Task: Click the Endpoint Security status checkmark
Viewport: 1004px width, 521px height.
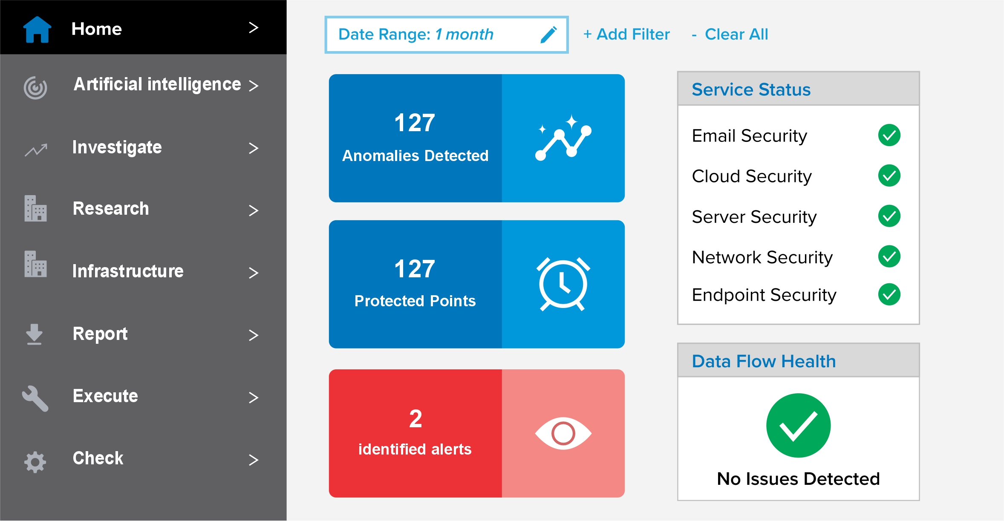Action: pos(889,294)
